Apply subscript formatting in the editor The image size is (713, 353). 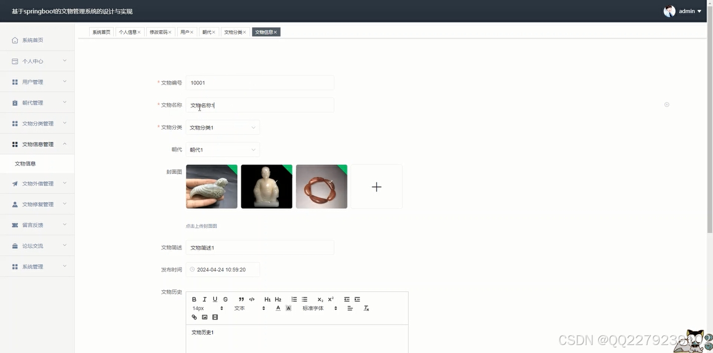coord(319,299)
